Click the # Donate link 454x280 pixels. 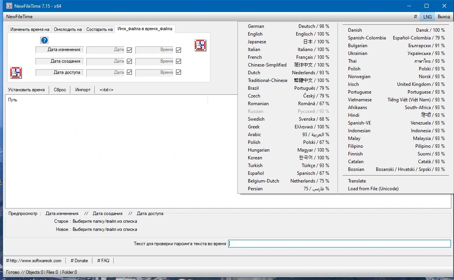coord(79,261)
